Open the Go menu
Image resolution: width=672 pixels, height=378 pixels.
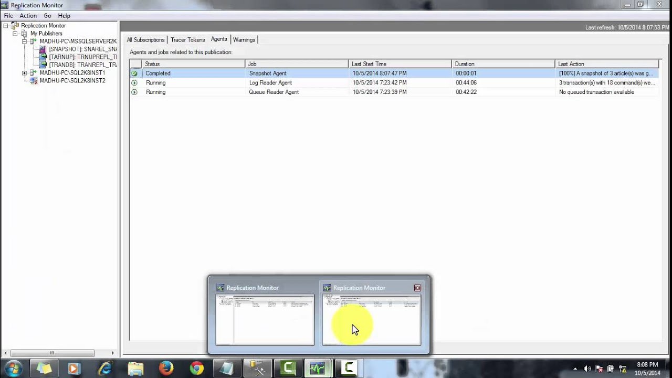pos(47,16)
